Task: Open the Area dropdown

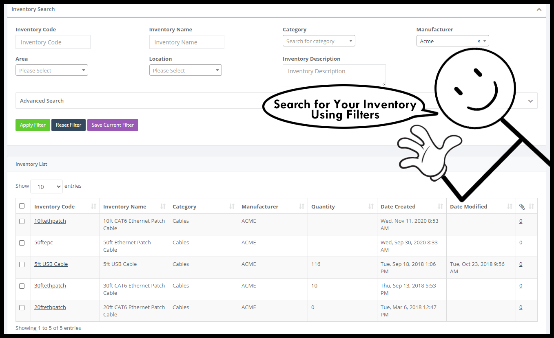Action: 51,70
